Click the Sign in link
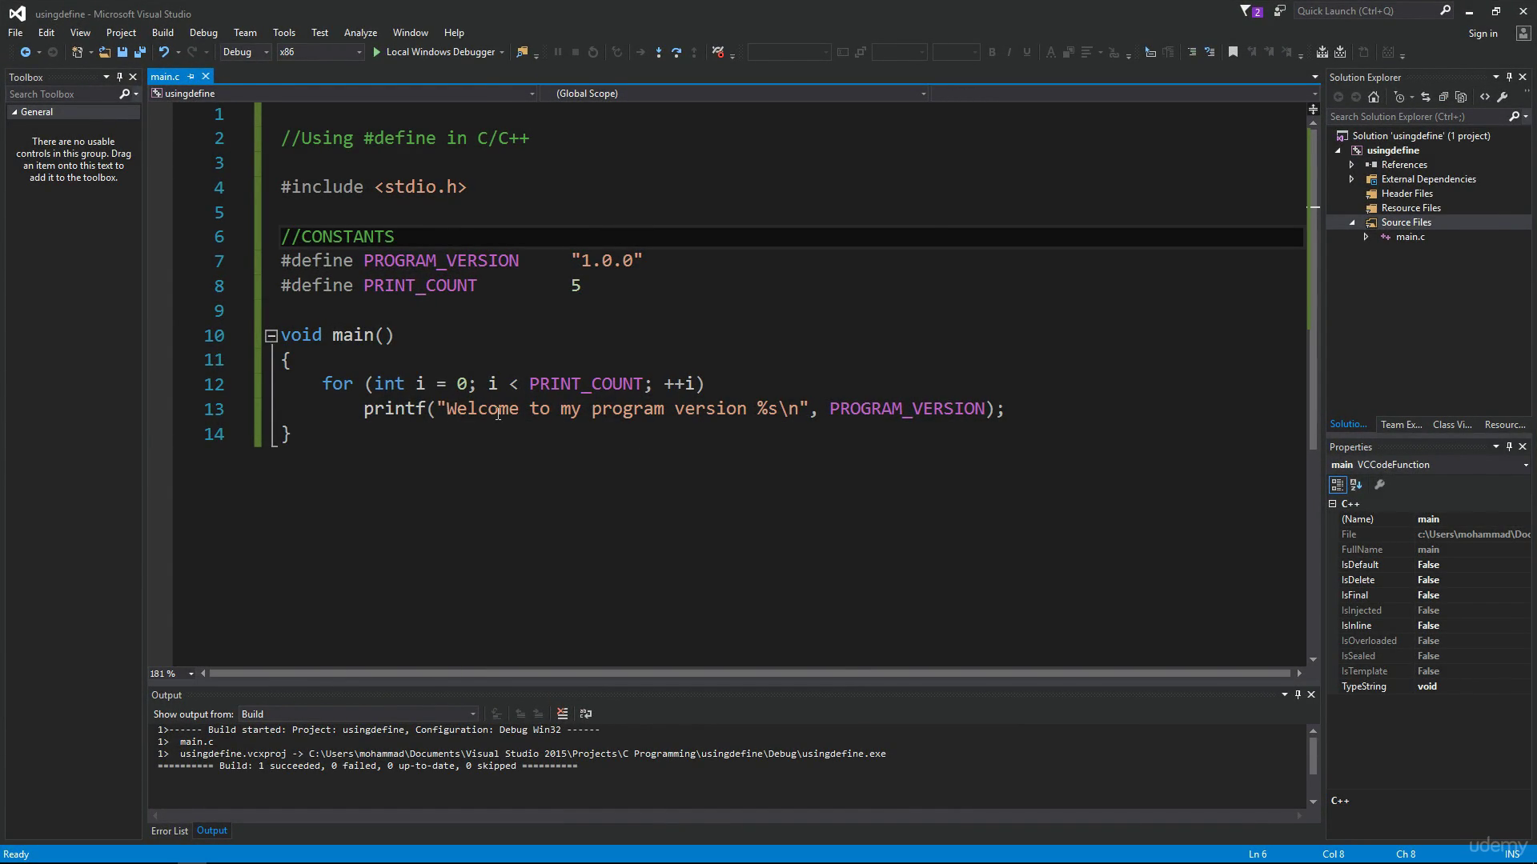1537x864 pixels. pyautogui.click(x=1483, y=34)
